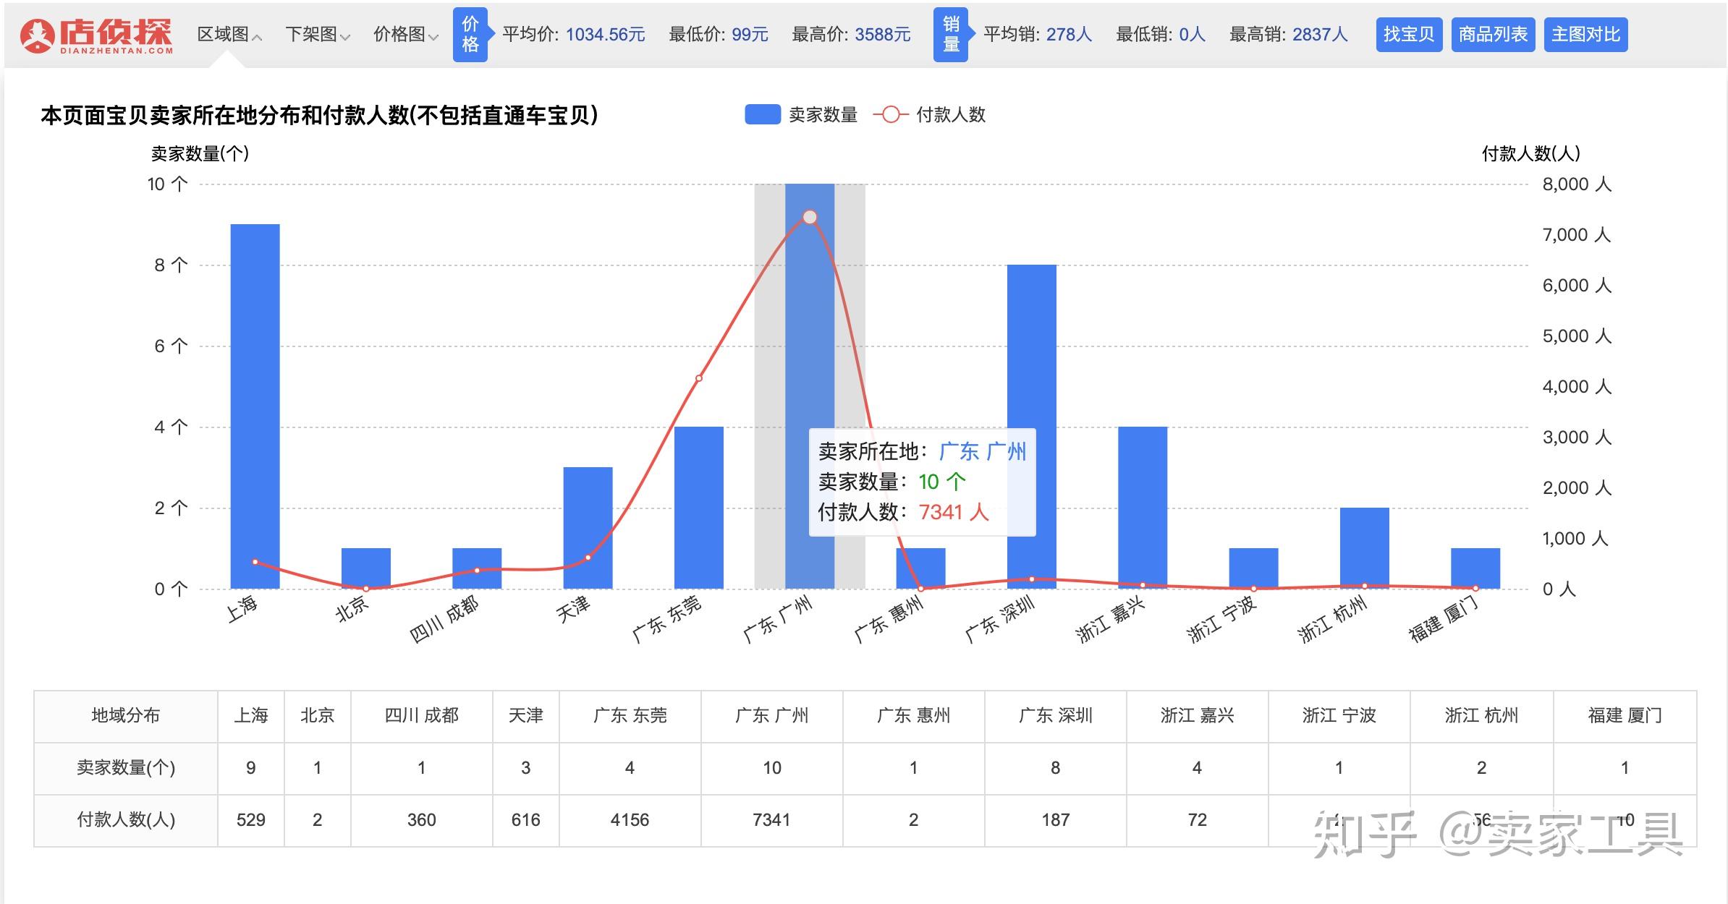Click the 浙江 宁波 table column header
This screenshot has height=904, width=1728.
pyautogui.click(x=1339, y=716)
